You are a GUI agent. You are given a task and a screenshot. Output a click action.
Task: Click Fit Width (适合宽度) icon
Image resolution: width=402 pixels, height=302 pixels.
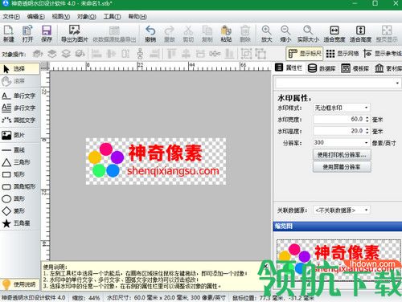(x=334, y=34)
